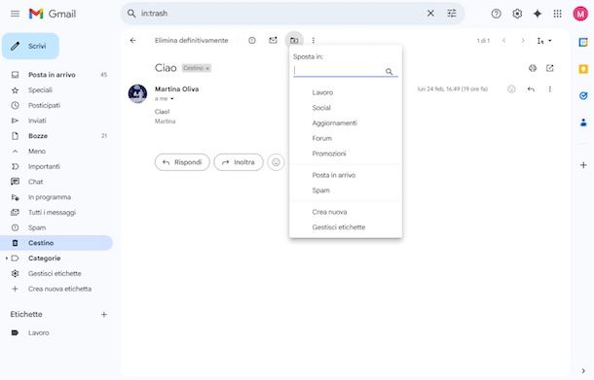The image size is (594, 380).
Task: Expand the Categorie tree arrow
Action: click(x=6, y=259)
